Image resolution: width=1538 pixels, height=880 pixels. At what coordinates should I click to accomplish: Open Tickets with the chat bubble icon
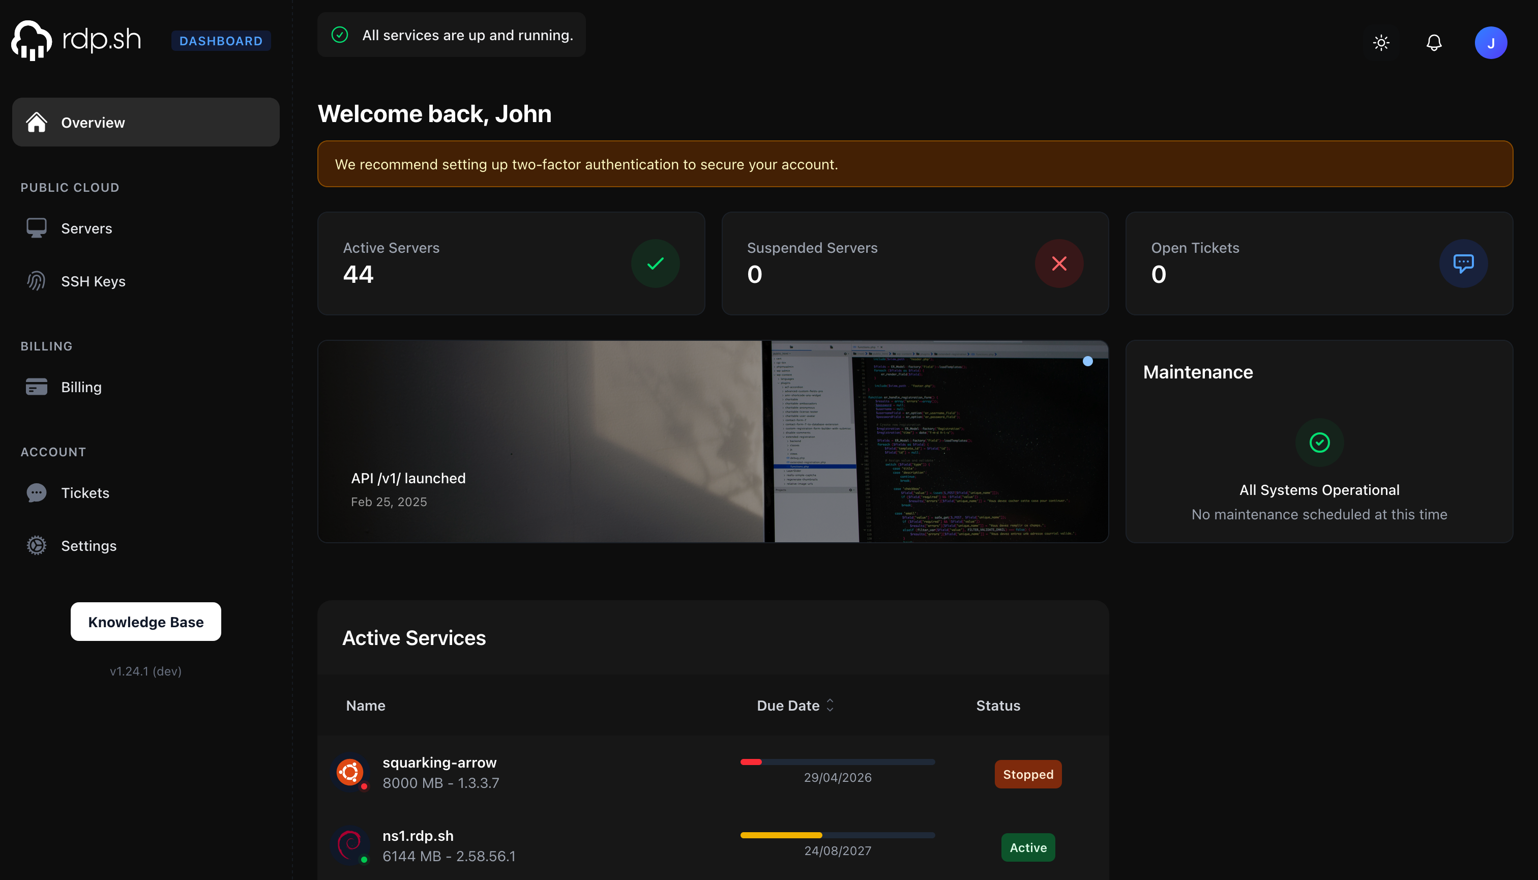(36, 492)
